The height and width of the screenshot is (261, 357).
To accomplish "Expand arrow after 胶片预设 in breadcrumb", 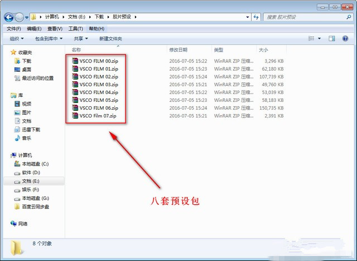I will [136, 17].
